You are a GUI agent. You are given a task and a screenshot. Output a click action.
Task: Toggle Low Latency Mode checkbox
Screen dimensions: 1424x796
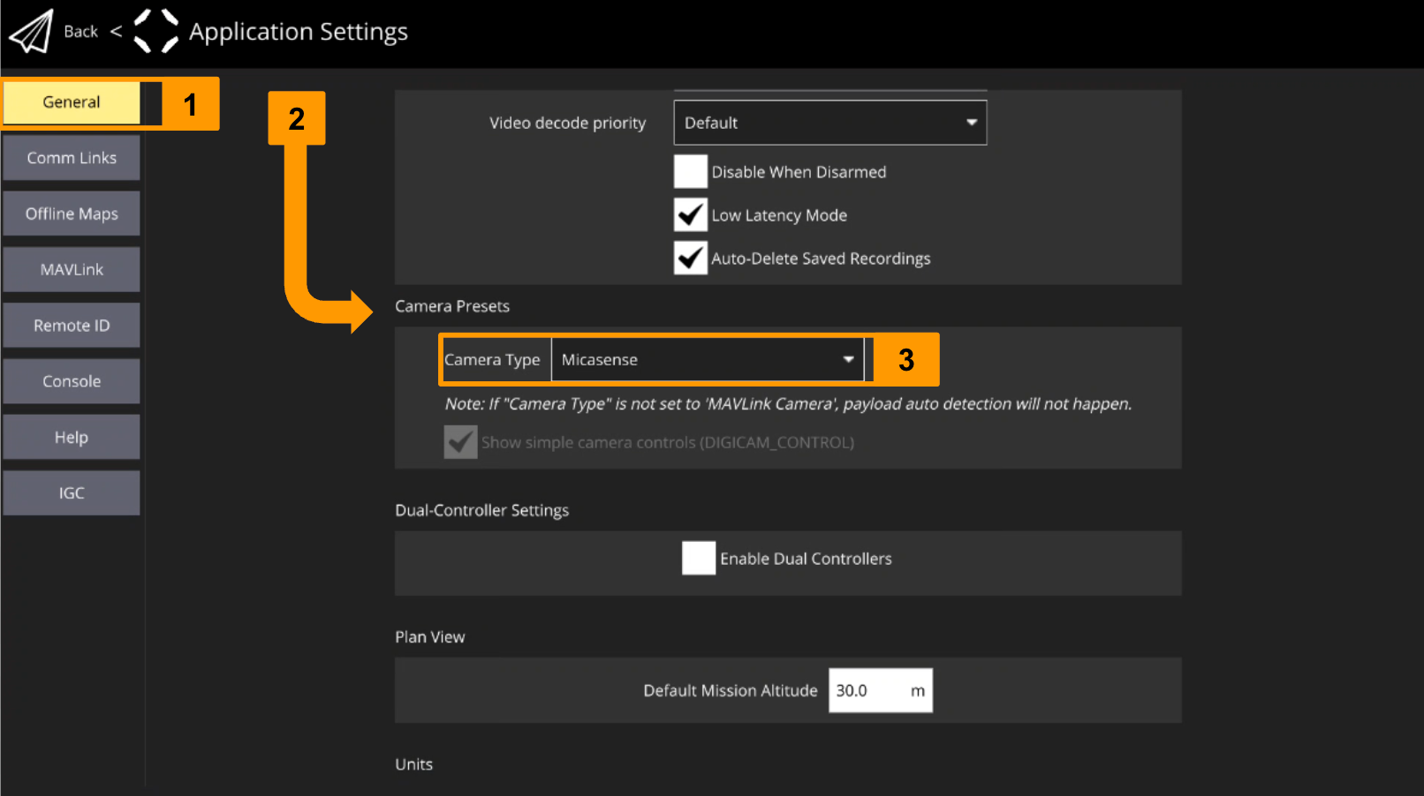click(x=691, y=214)
